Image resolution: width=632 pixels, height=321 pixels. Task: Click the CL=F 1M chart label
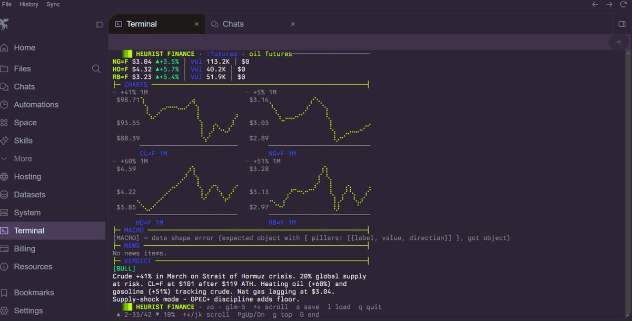[153, 154]
